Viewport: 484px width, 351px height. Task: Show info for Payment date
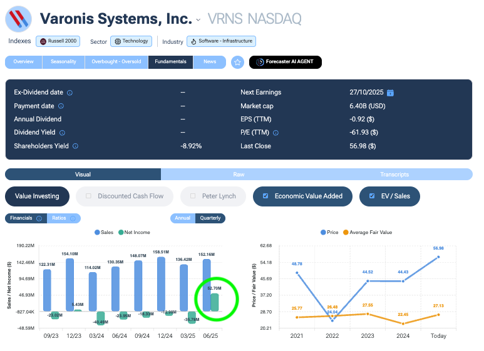coord(61,106)
